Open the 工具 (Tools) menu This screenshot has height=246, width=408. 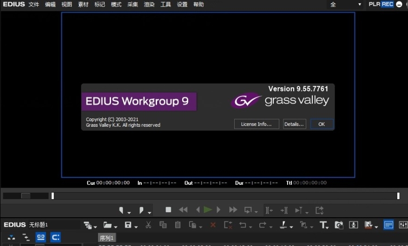click(x=165, y=5)
